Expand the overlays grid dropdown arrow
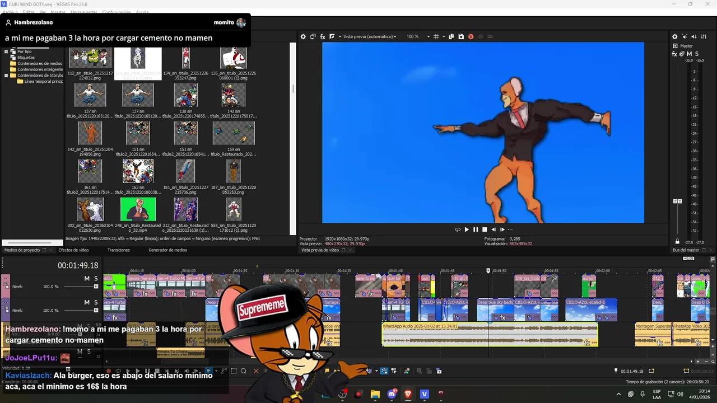This screenshot has width=717, height=403. coord(443,36)
